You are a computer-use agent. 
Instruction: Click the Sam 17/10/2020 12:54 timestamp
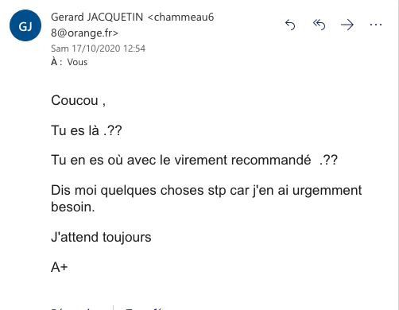[98, 48]
